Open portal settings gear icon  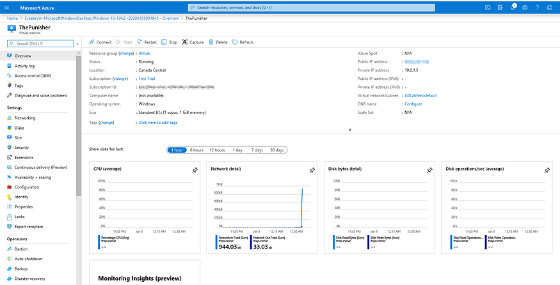(x=525, y=7)
